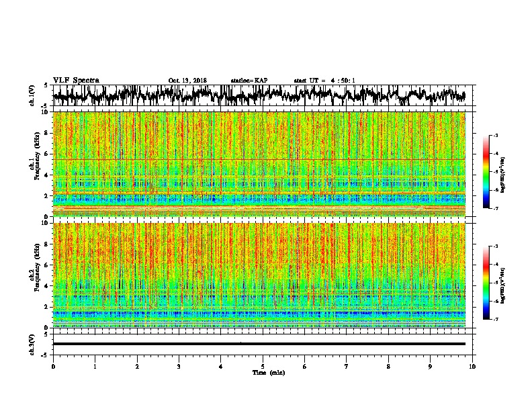Click the ch.2 colorbar log(PSD) unit label

[x=503, y=285]
